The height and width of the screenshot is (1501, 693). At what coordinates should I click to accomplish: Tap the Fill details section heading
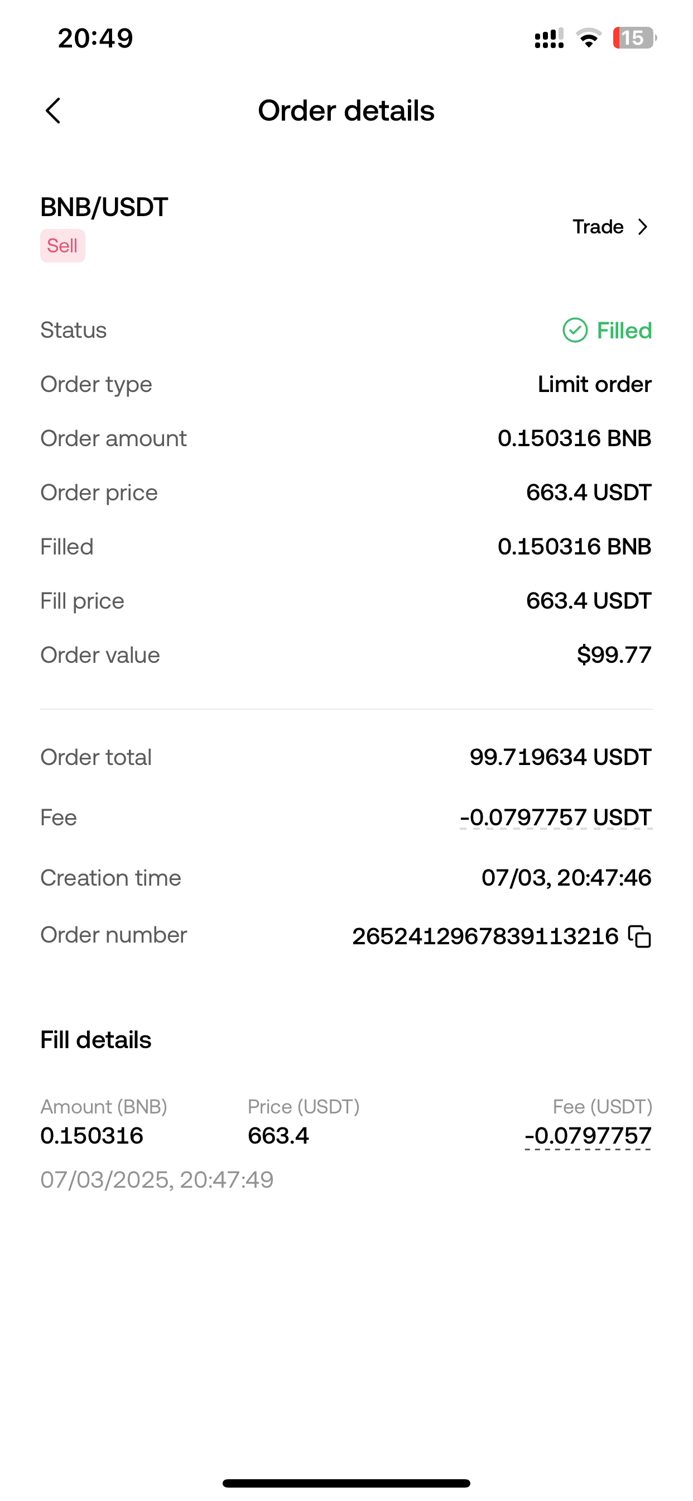(96, 1040)
